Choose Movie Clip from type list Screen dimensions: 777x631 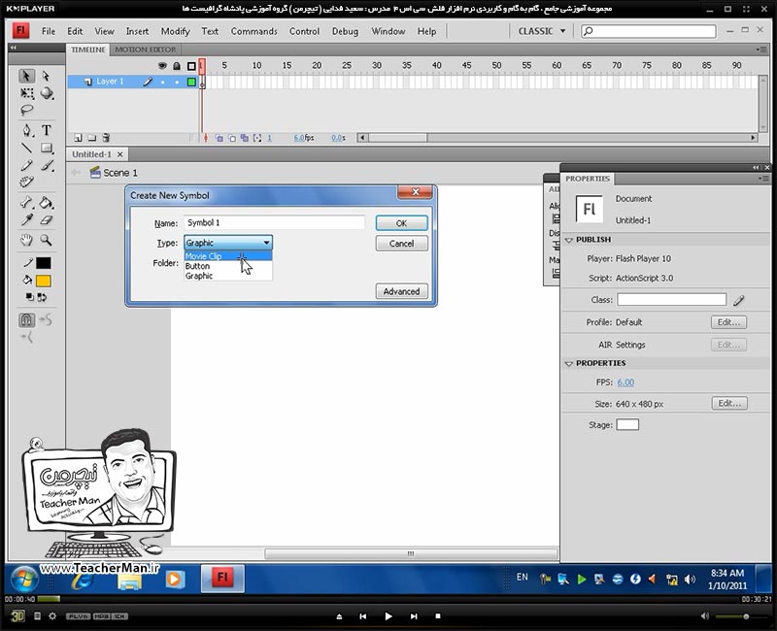(228, 256)
